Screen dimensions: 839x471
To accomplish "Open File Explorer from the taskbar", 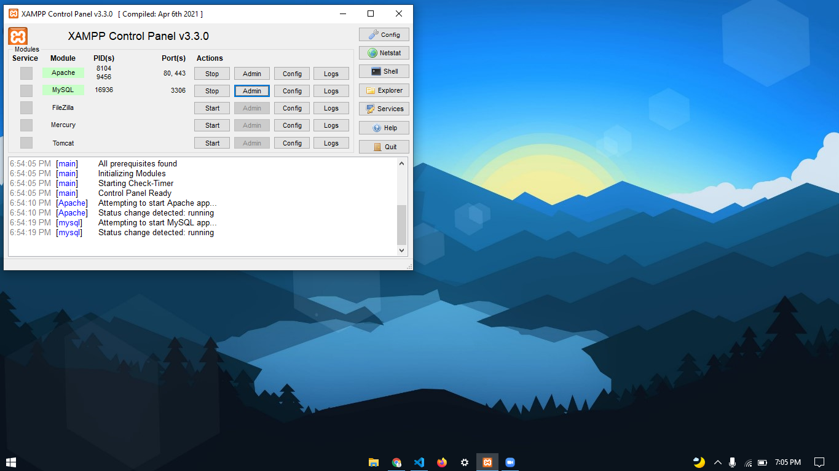I will click(373, 462).
